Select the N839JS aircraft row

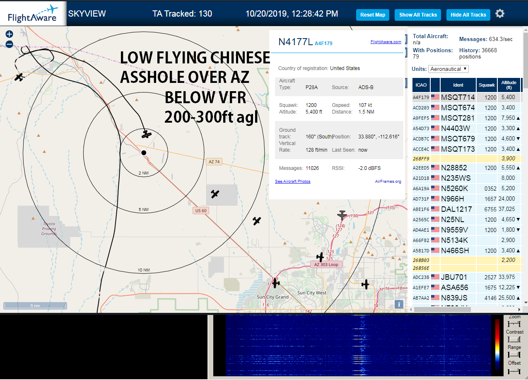[x=467, y=298]
